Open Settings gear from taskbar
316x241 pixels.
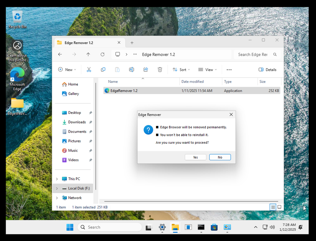click(x=162, y=227)
